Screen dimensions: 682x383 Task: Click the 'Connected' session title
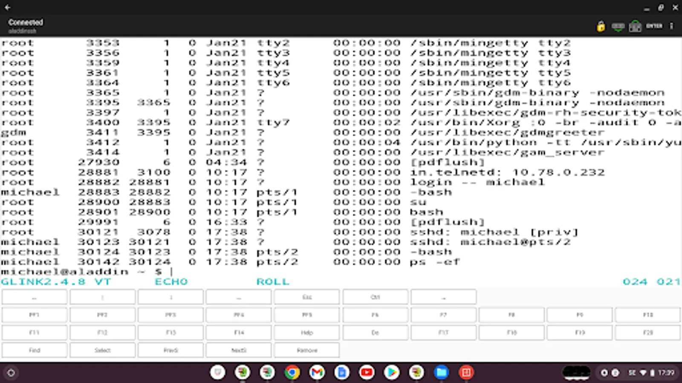tap(26, 22)
